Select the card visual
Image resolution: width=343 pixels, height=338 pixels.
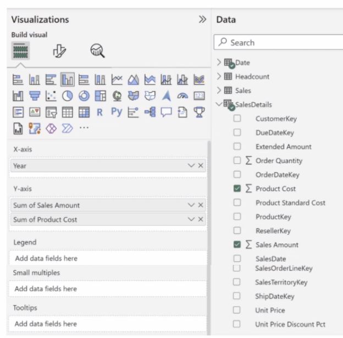tap(200, 96)
